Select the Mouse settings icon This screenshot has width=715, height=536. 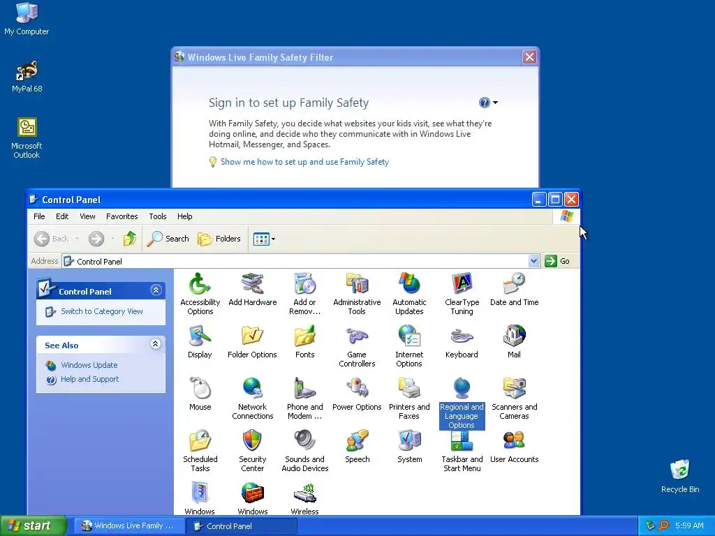pyautogui.click(x=200, y=394)
